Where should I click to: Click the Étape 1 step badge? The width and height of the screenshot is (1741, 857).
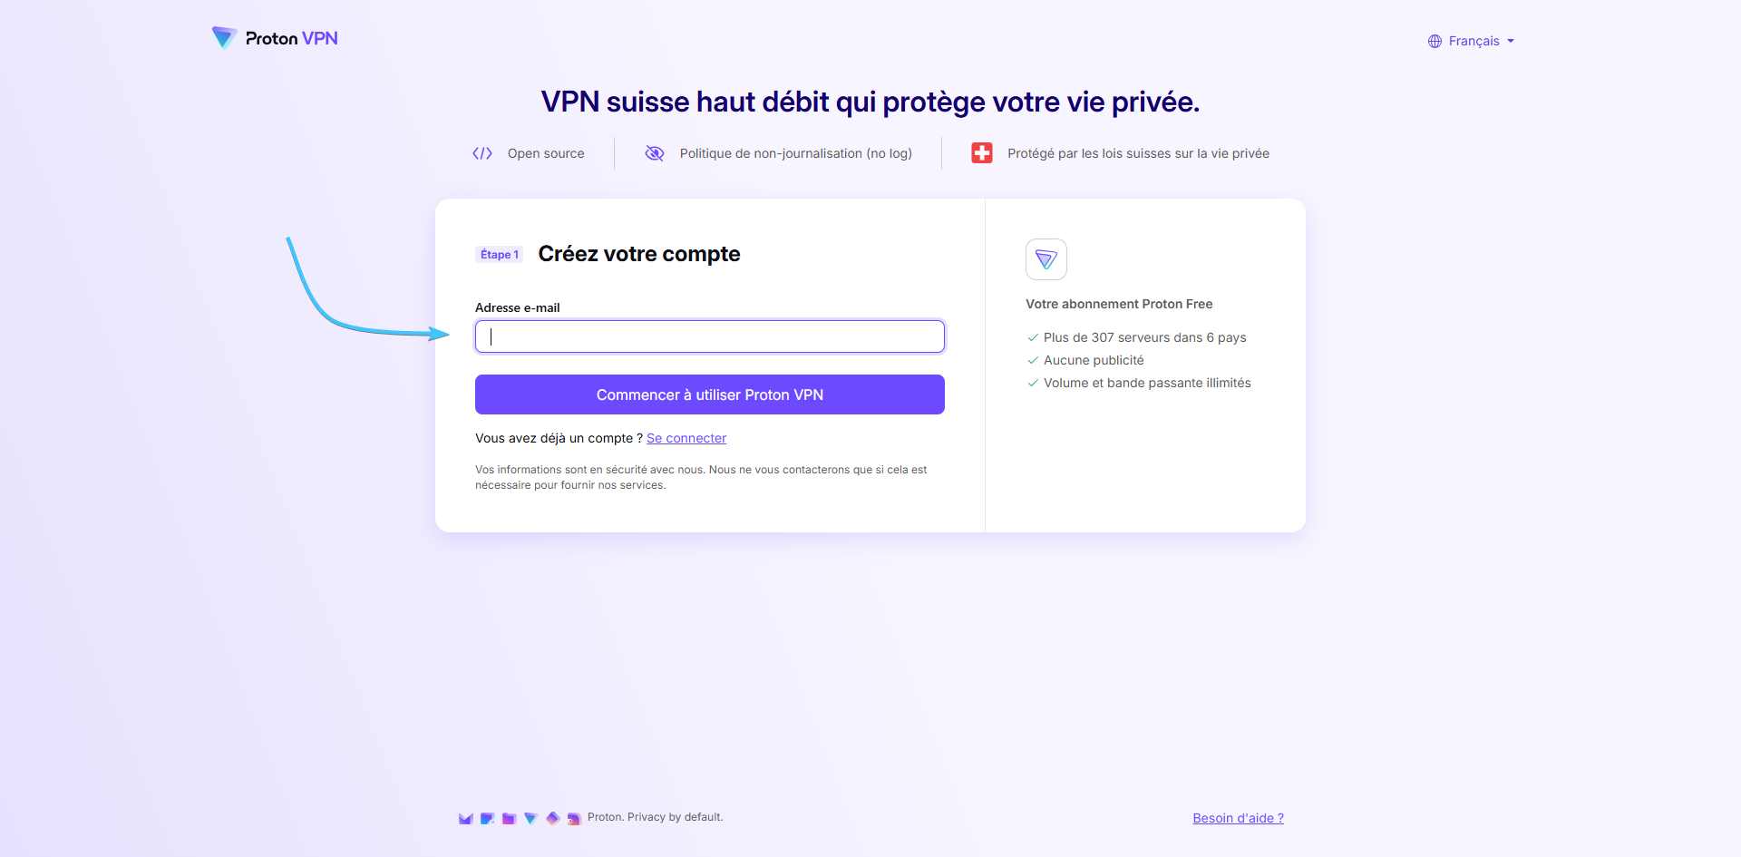[x=500, y=255]
